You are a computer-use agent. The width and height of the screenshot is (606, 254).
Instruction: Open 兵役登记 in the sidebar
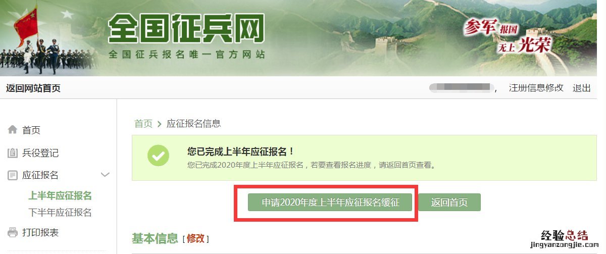pyautogui.click(x=40, y=153)
